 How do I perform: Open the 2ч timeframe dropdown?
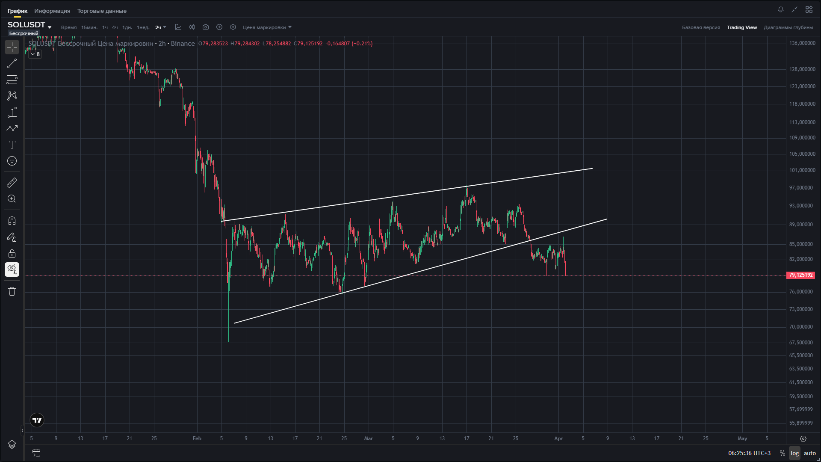(161, 27)
